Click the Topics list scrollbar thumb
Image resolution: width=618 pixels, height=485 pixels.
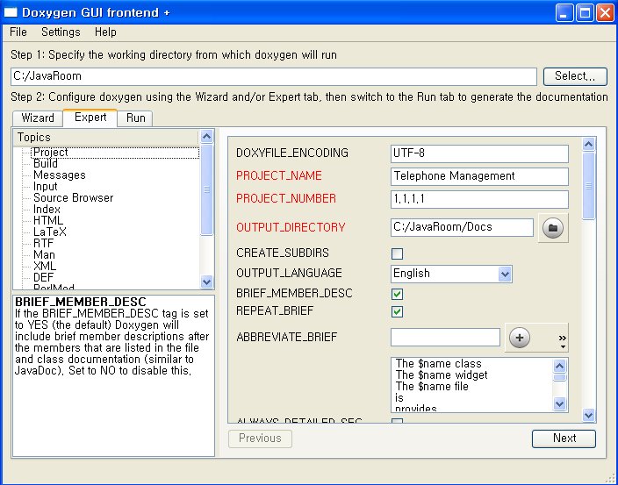pos(206,189)
